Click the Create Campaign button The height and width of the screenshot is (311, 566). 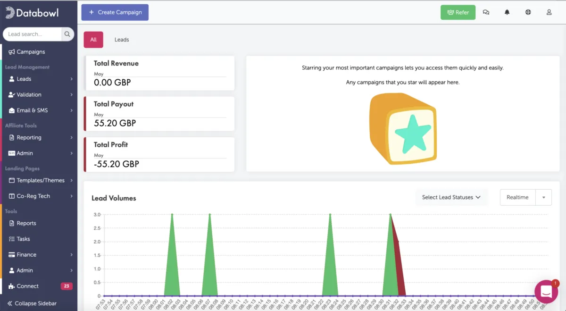[x=115, y=12]
